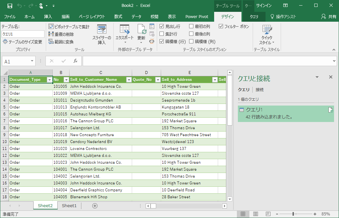Refresh クエリ1 using its refresh icon
Screen dimensions: 339x218
pyautogui.click(x=330, y=110)
